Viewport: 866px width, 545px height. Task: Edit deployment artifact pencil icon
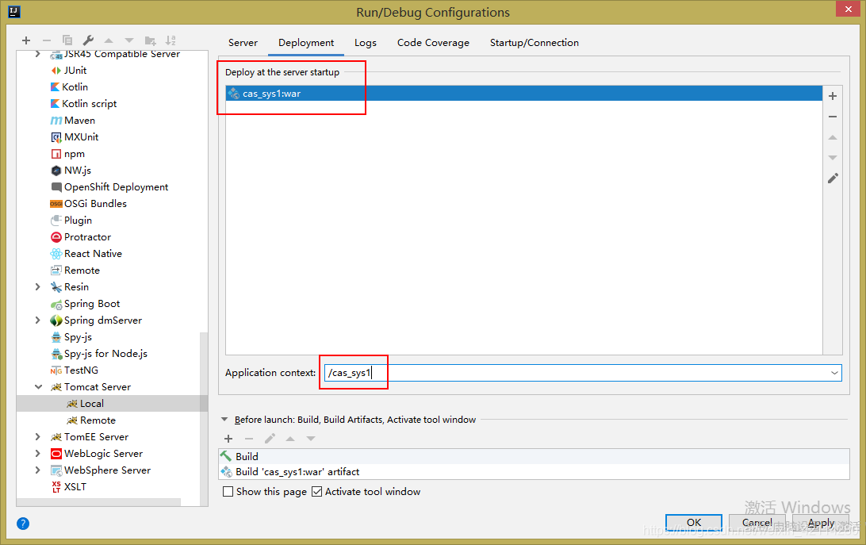point(833,178)
